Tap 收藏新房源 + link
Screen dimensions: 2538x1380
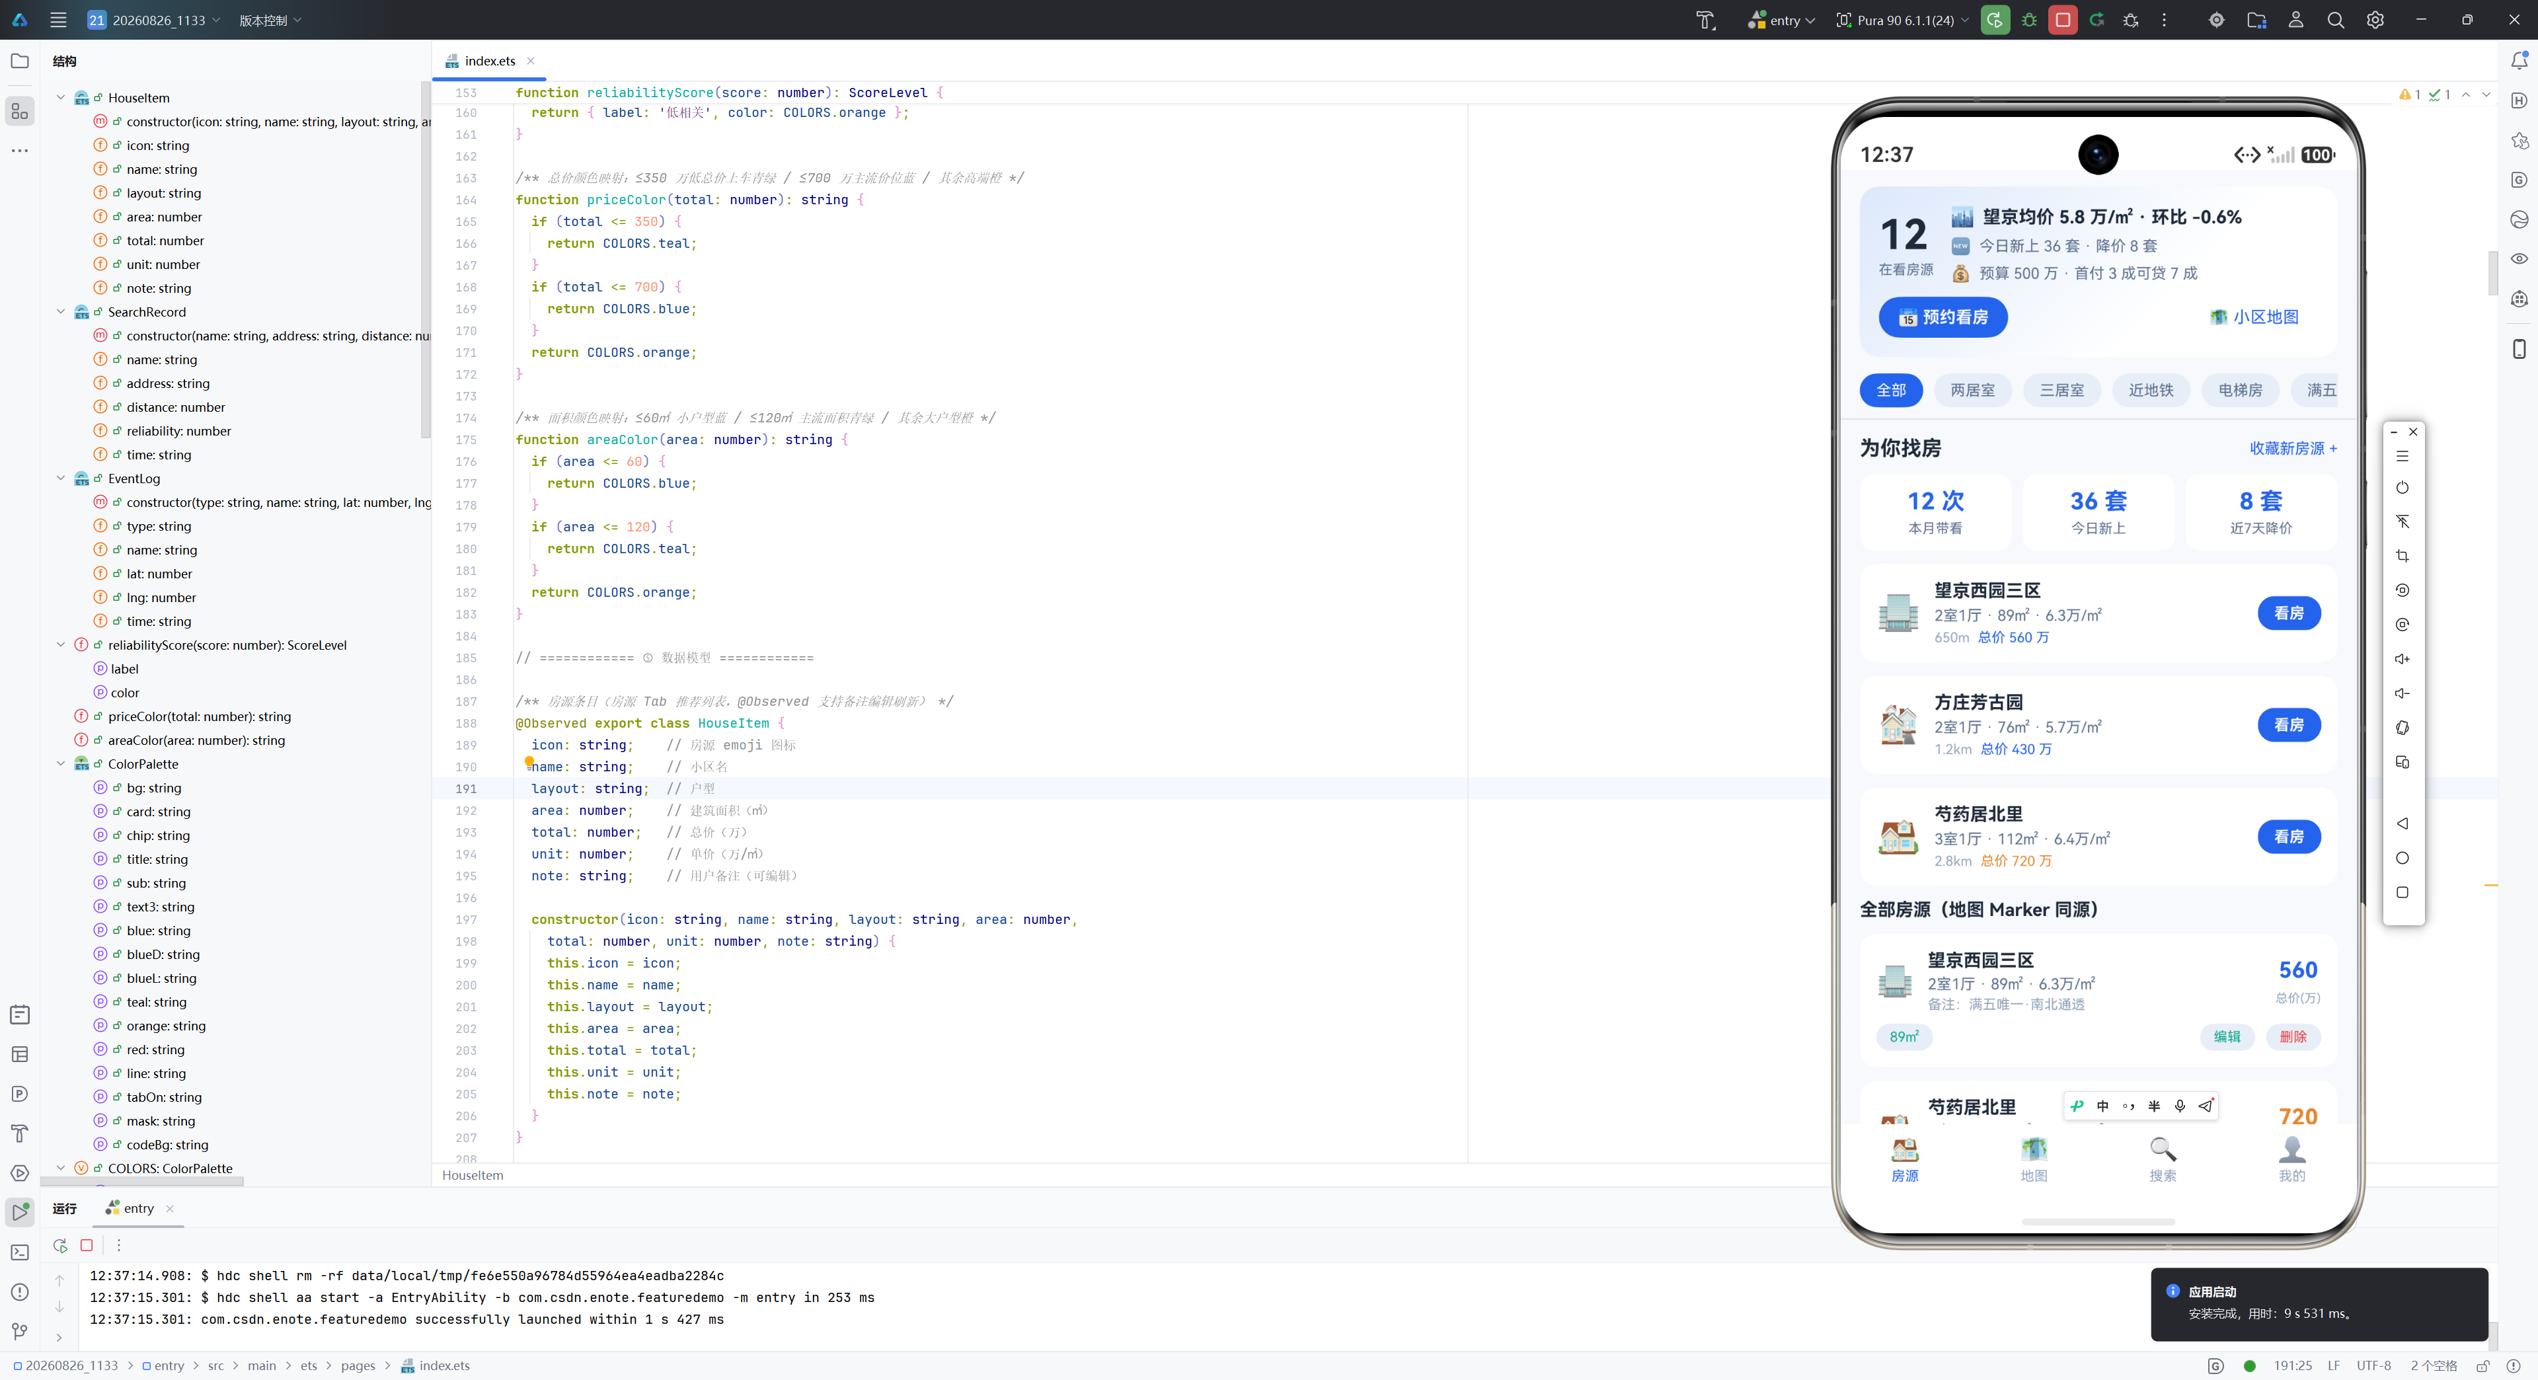[x=2293, y=448]
